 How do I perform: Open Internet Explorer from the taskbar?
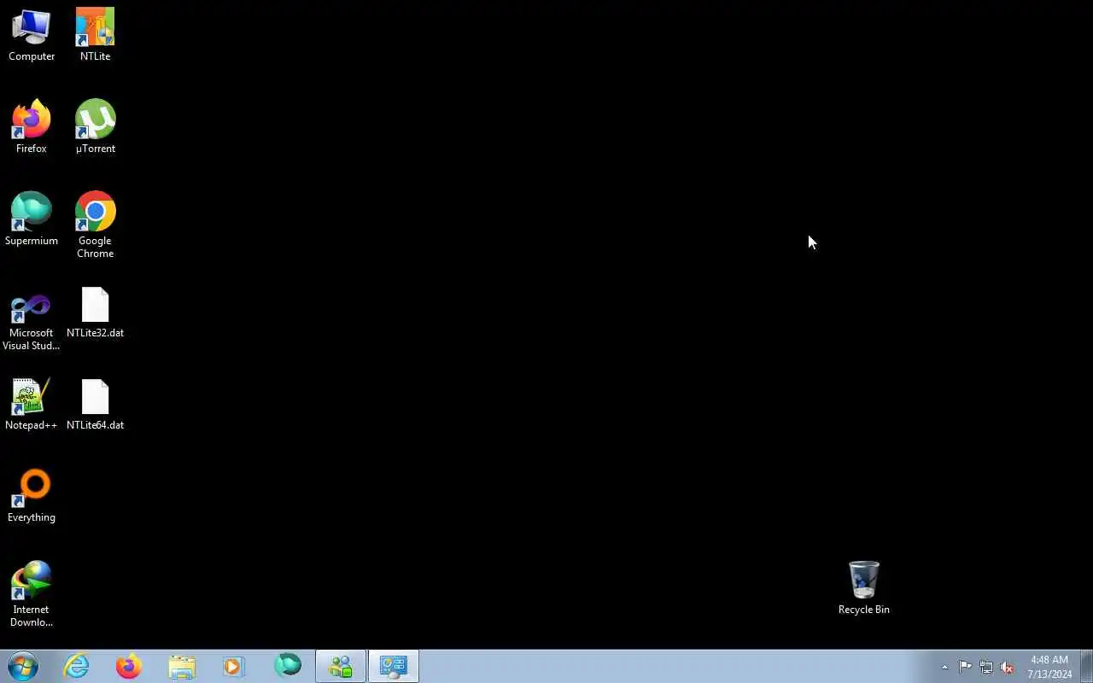(x=77, y=666)
